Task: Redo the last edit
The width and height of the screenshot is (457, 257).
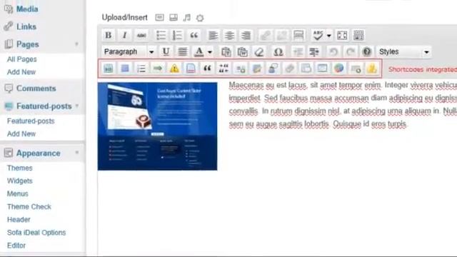Action: point(350,51)
